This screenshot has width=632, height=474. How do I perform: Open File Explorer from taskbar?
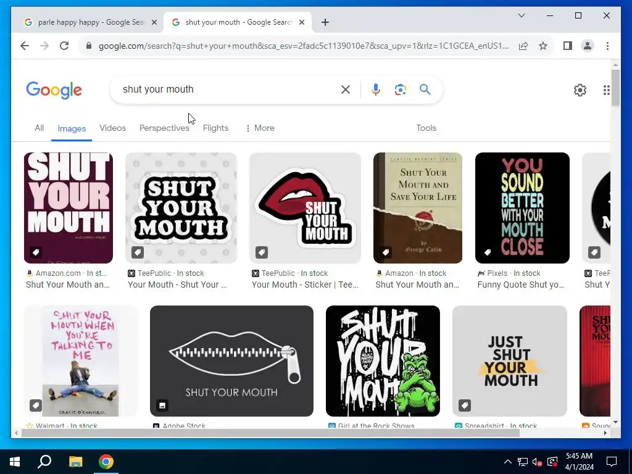point(75,462)
